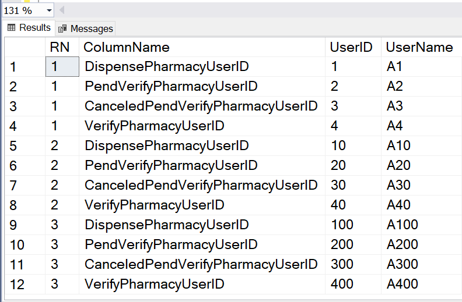Select the highlighted RN cell in row 1

62,67
